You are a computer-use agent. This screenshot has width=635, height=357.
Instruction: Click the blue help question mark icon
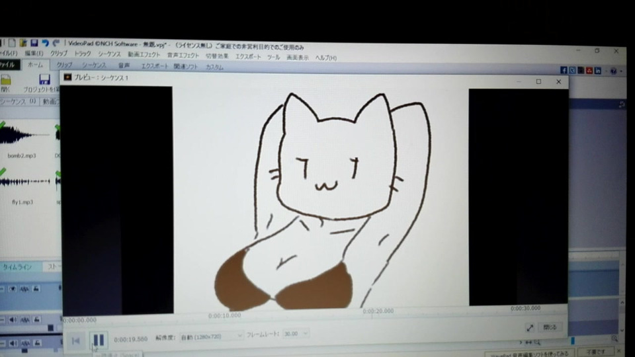tap(613, 71)
